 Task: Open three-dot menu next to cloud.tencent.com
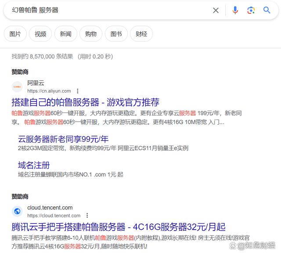click(x=87, y=215)
